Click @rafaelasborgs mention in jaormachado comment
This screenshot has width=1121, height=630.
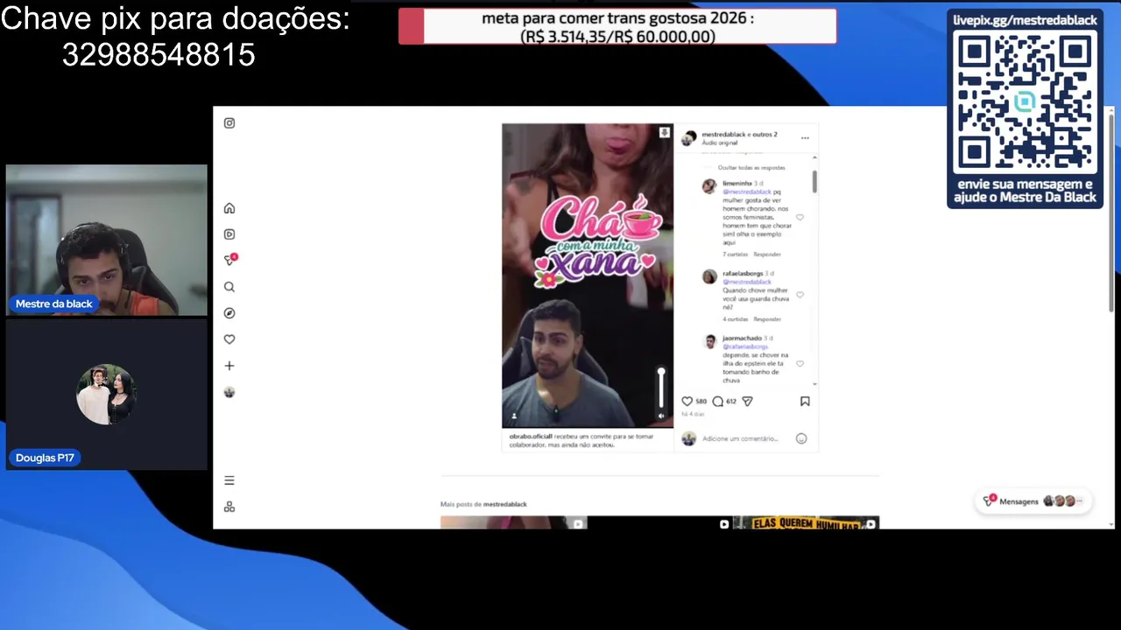745,346
